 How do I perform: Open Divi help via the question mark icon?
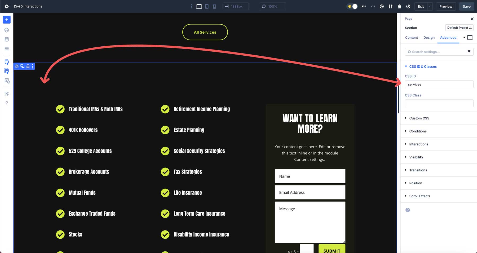coord(7,103)
